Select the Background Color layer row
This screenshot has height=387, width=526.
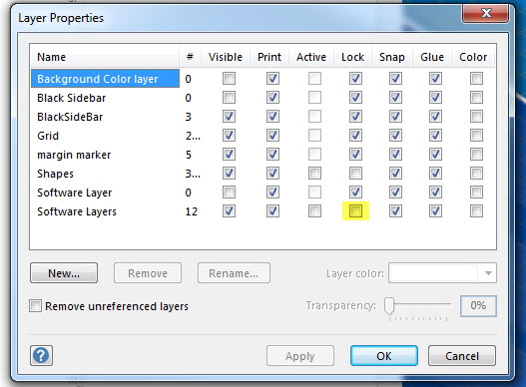[106, 79]
